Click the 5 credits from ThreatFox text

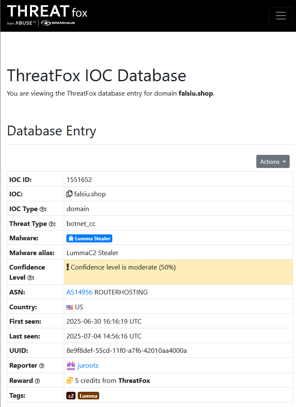[113, 380]
